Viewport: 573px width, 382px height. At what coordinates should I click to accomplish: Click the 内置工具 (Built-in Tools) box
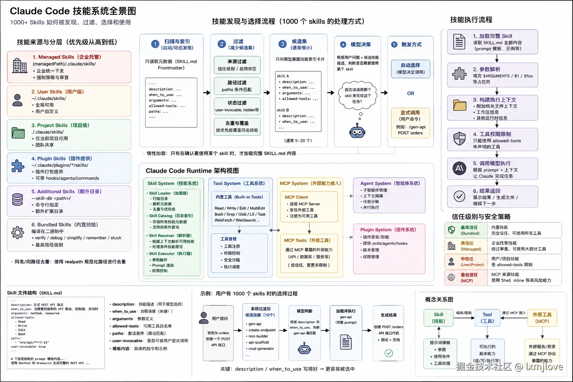240,208
